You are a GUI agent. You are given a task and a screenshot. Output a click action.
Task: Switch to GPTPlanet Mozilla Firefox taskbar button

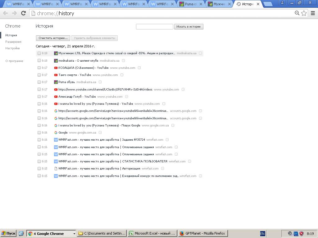[203, 234]
